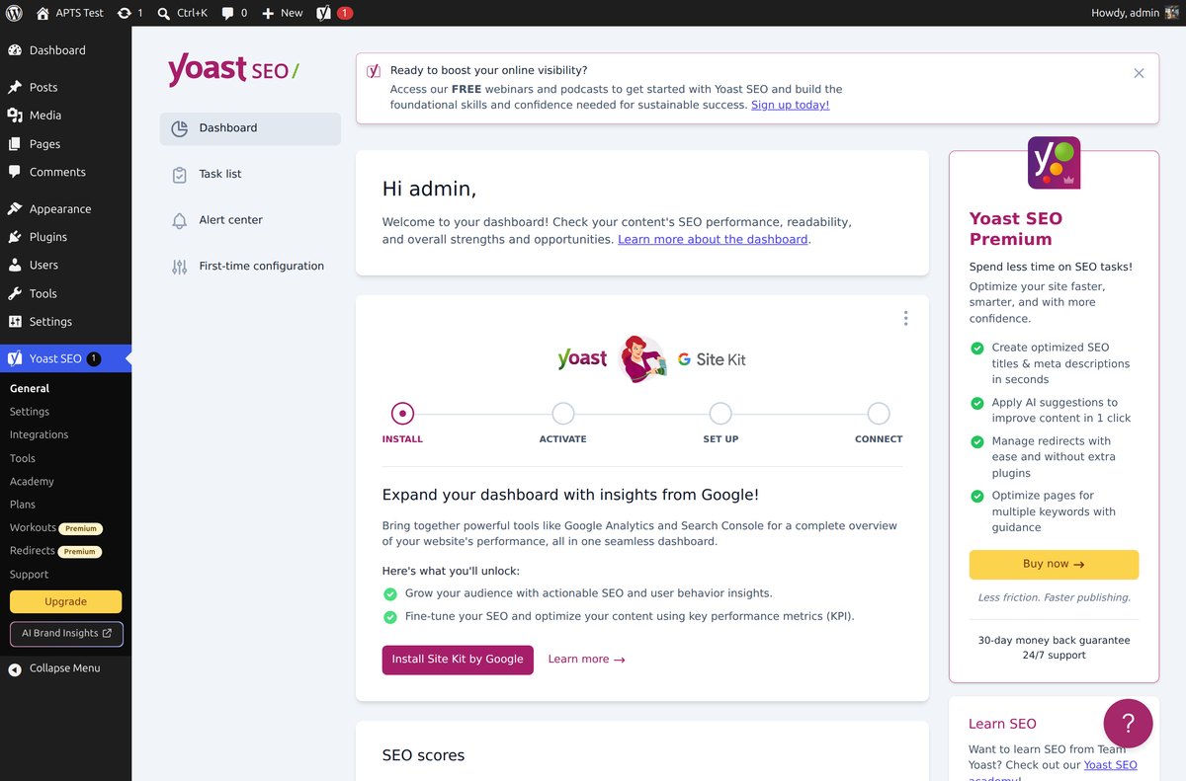
Task: Click the Yoast assistant avatar illustration
Action: click(641, 359)
